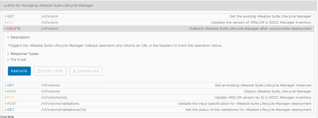The height and width of the screenshot is (118, 318).
Task: Expand the PUT /v1/vrslcm row chevron
Action: click(x=6, y=22)
